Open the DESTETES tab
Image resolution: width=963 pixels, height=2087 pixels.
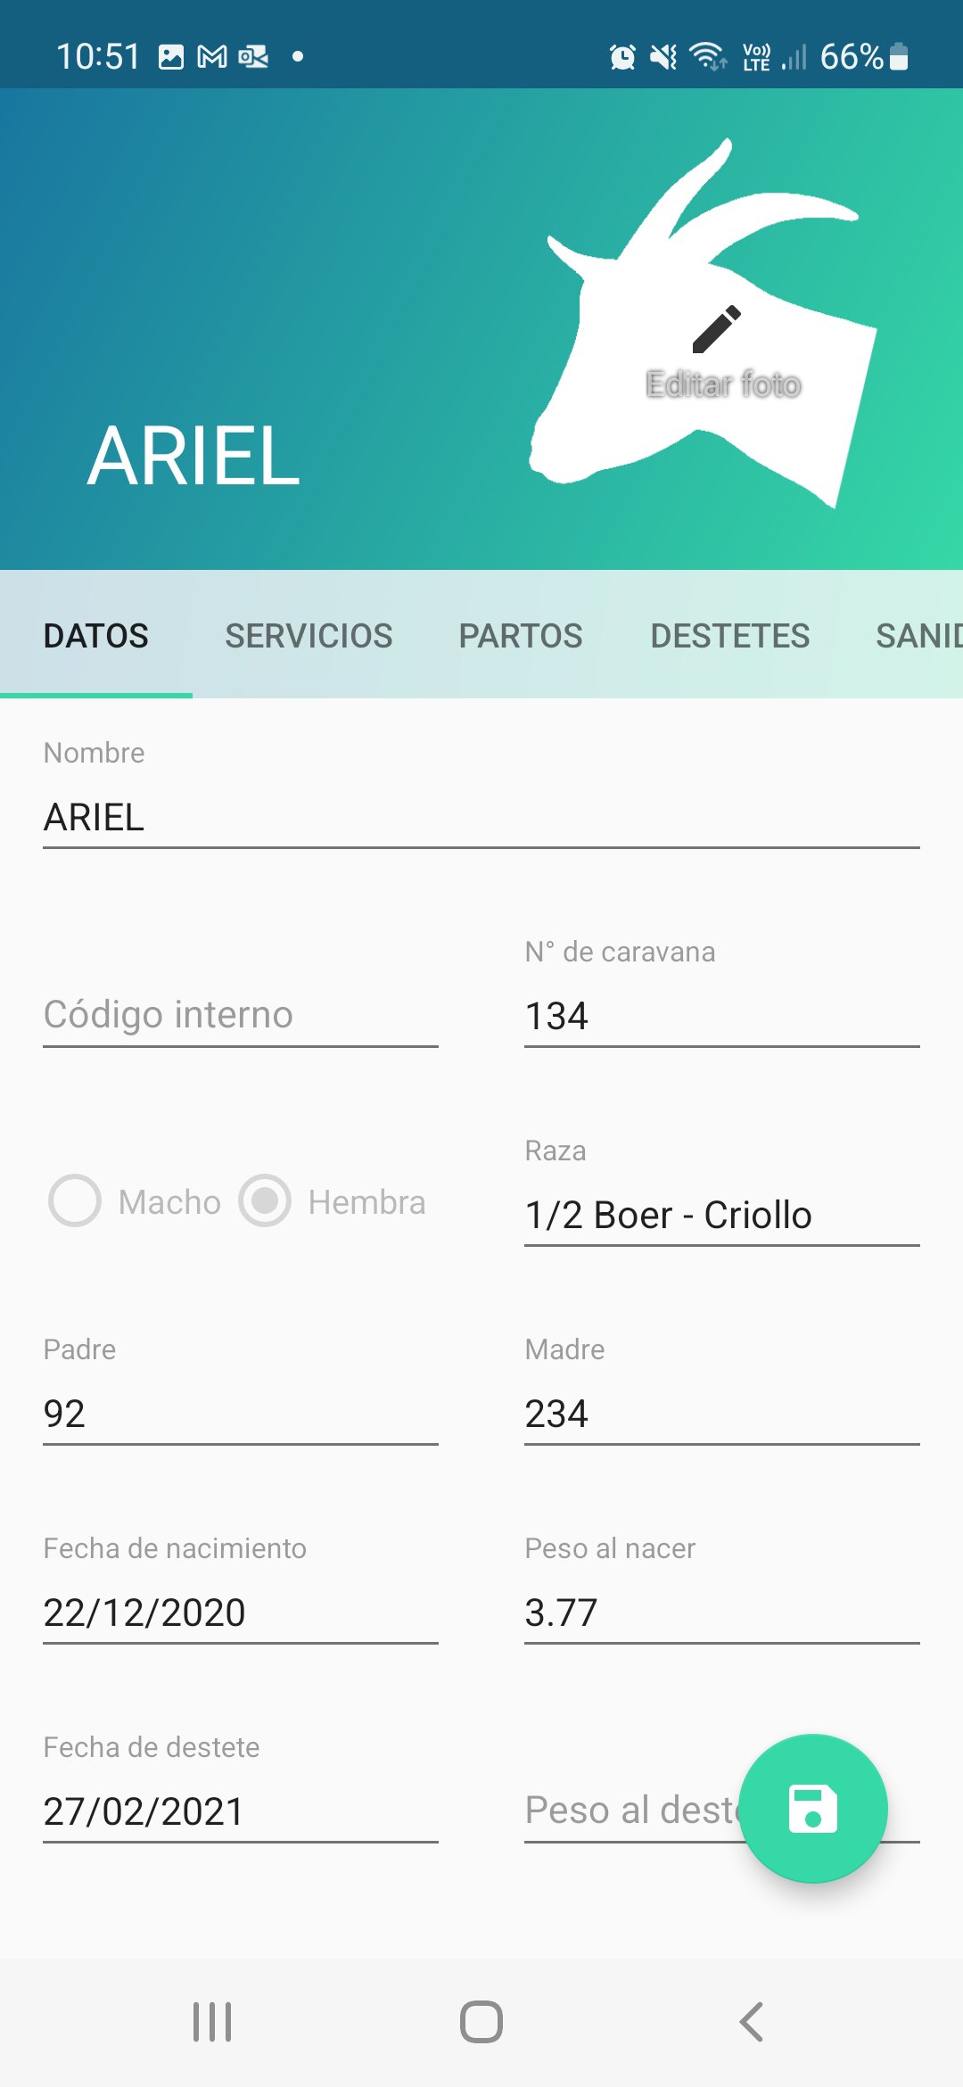pos(730,636)
